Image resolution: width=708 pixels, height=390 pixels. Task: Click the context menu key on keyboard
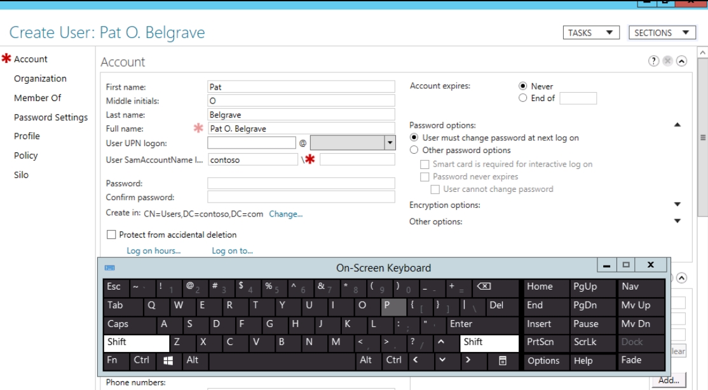[502, 360]
